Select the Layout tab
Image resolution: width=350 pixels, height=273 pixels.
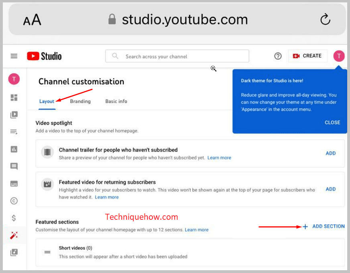47,101
